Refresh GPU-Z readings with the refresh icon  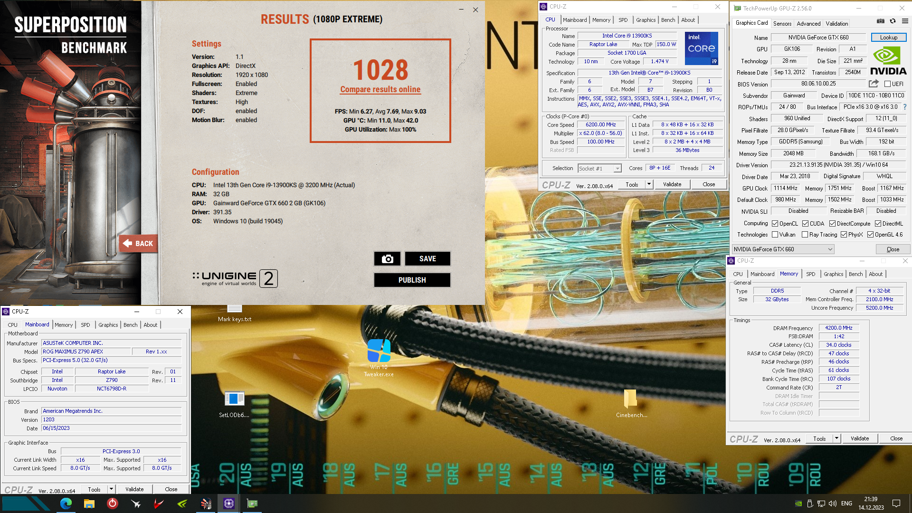[x=893, y=21]
